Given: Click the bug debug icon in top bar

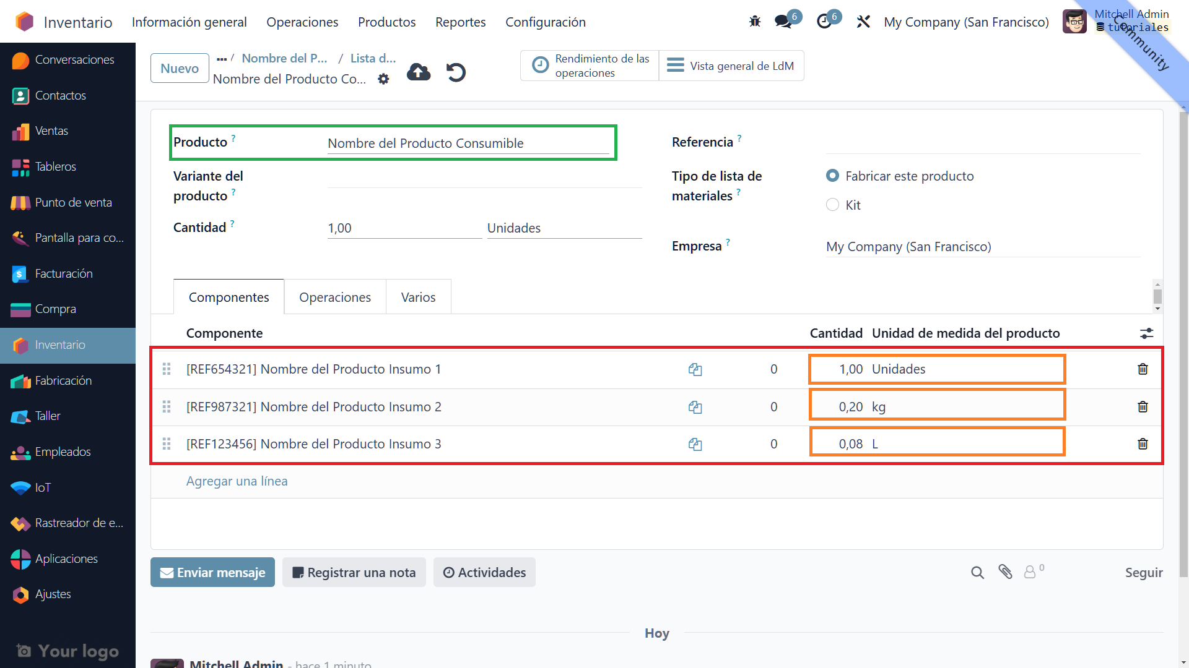Looking at the screenshot, I should 754,22.
